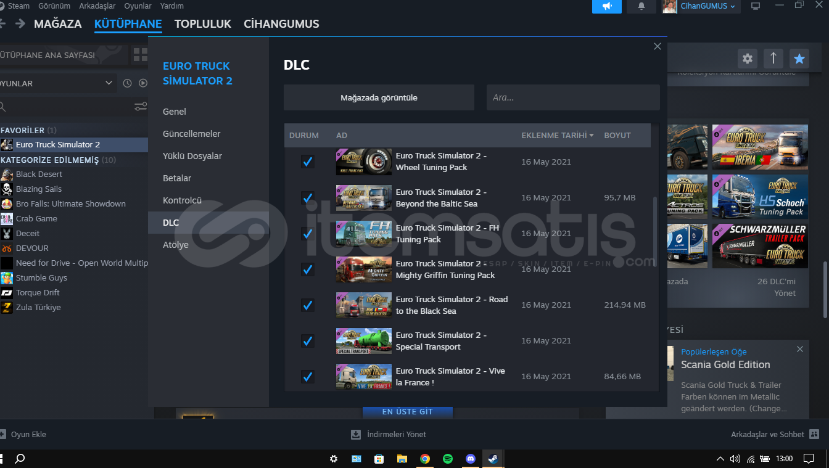
Task: Click the Big Picture mode monitor icon
Action: (x=756, y=6)
